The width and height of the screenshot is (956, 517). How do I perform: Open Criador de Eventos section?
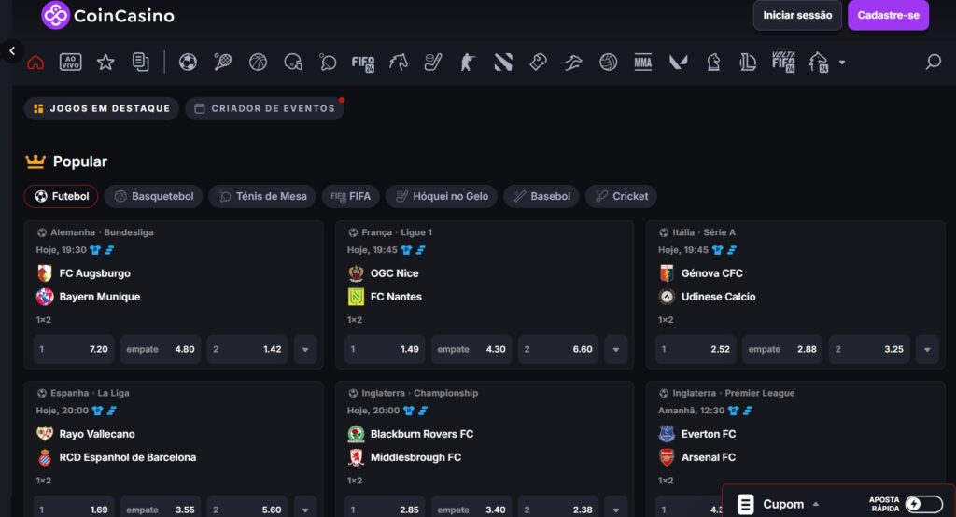264,108
